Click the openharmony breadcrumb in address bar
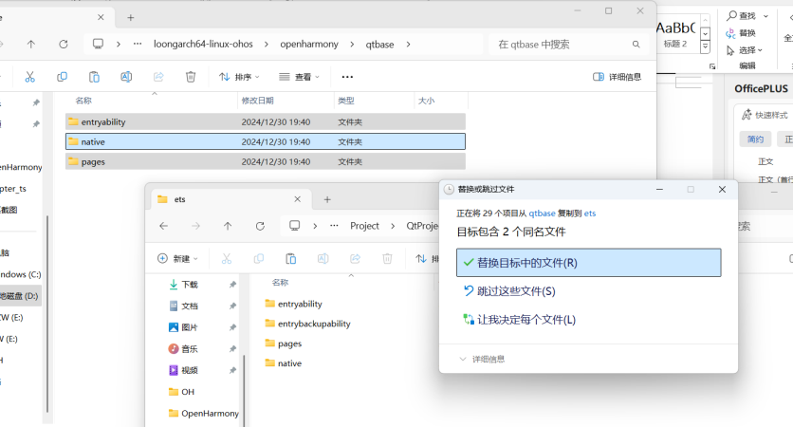793x427 pixels. [x=304, y=44]
